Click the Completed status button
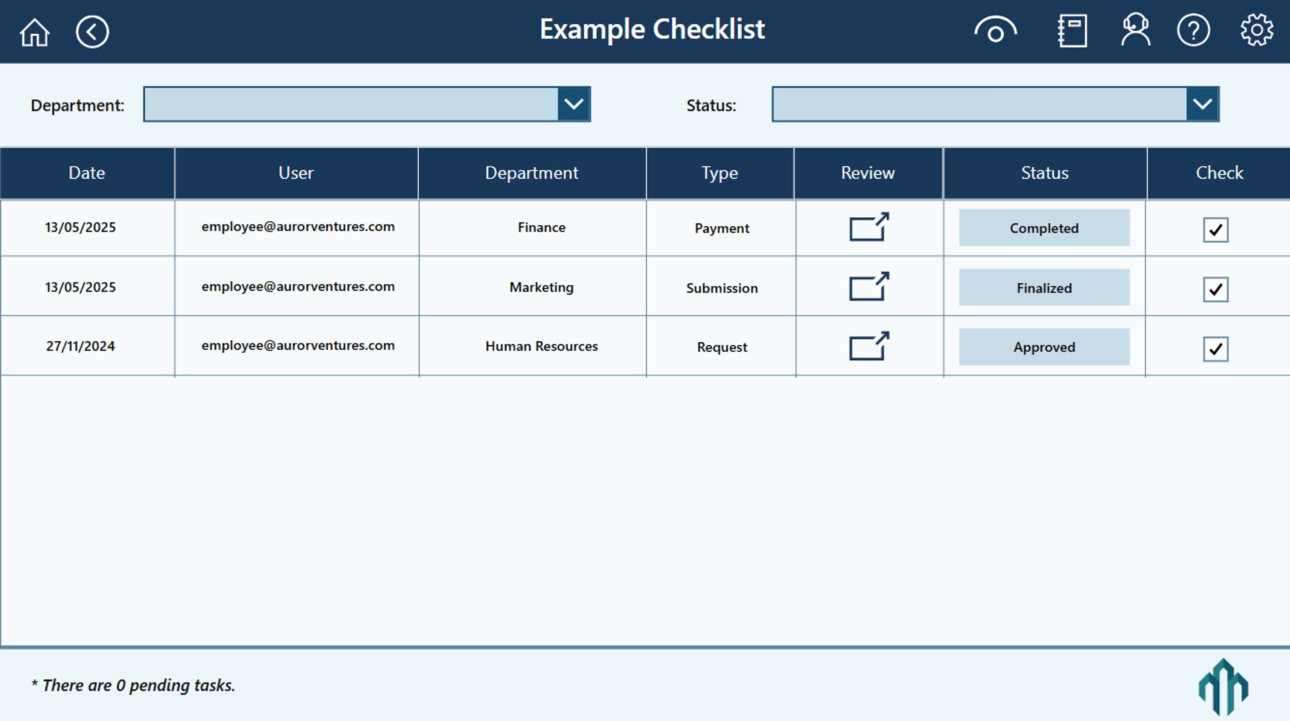This screenshot has width=1290, height=721. (x=1044, y=228)
